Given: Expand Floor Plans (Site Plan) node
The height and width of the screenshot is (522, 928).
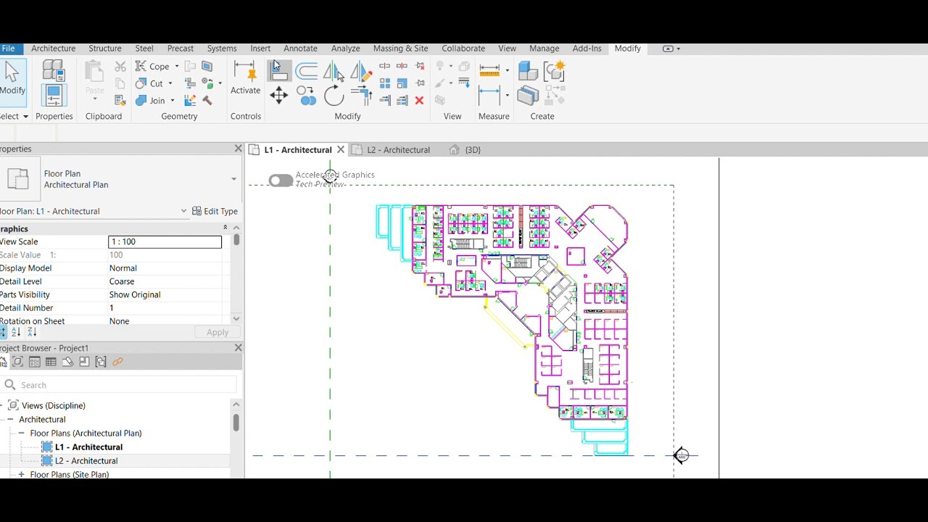Looking at the screenshot, I should click(22, 474).
